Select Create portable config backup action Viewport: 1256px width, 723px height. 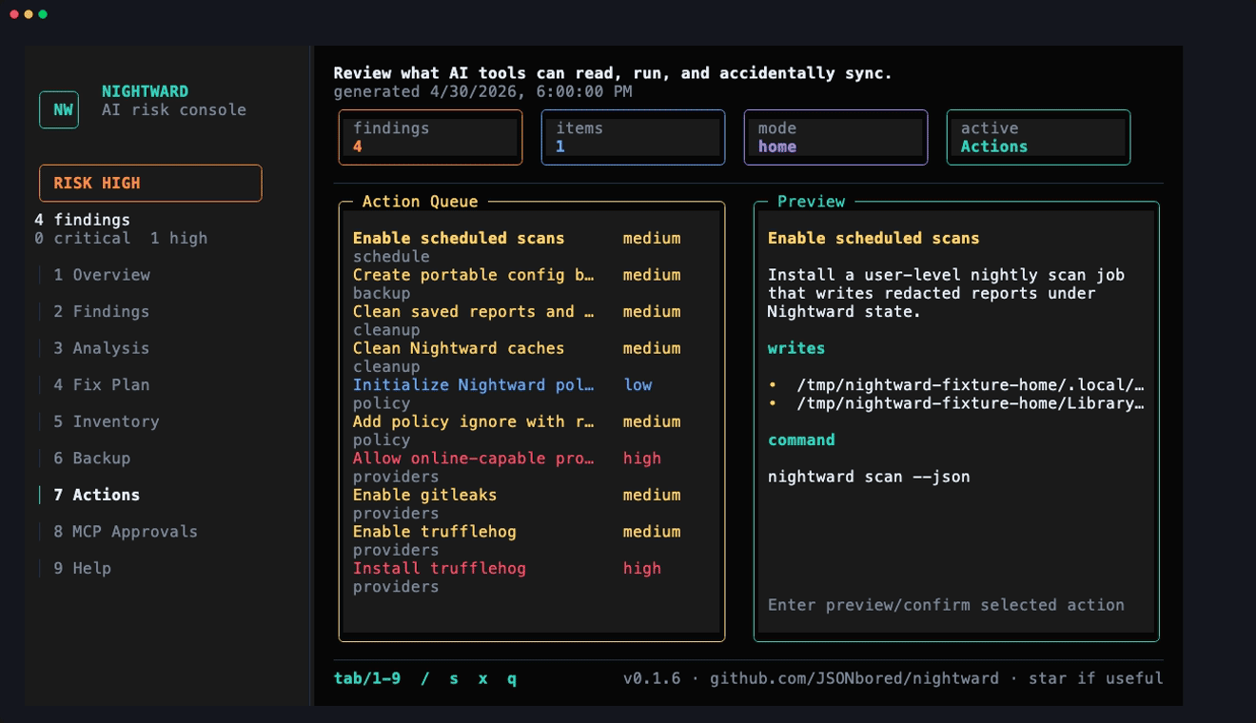pyautogui.click(x=474, y=275)
